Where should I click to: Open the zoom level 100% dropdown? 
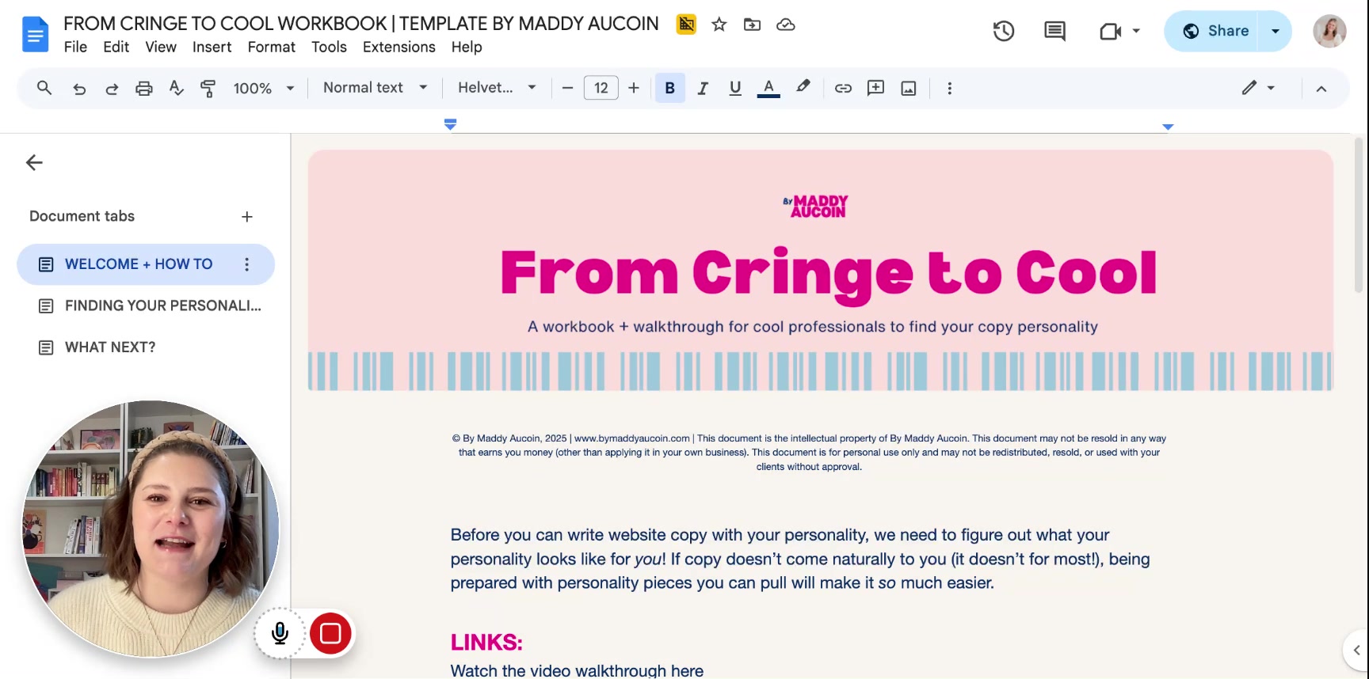[264, 89]
